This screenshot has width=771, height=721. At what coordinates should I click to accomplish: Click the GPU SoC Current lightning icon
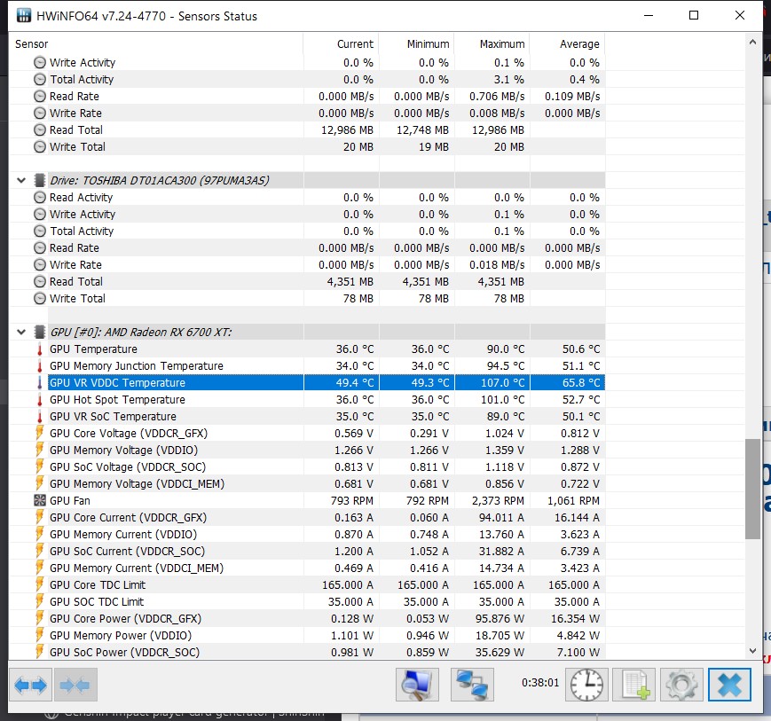(39, 551)
